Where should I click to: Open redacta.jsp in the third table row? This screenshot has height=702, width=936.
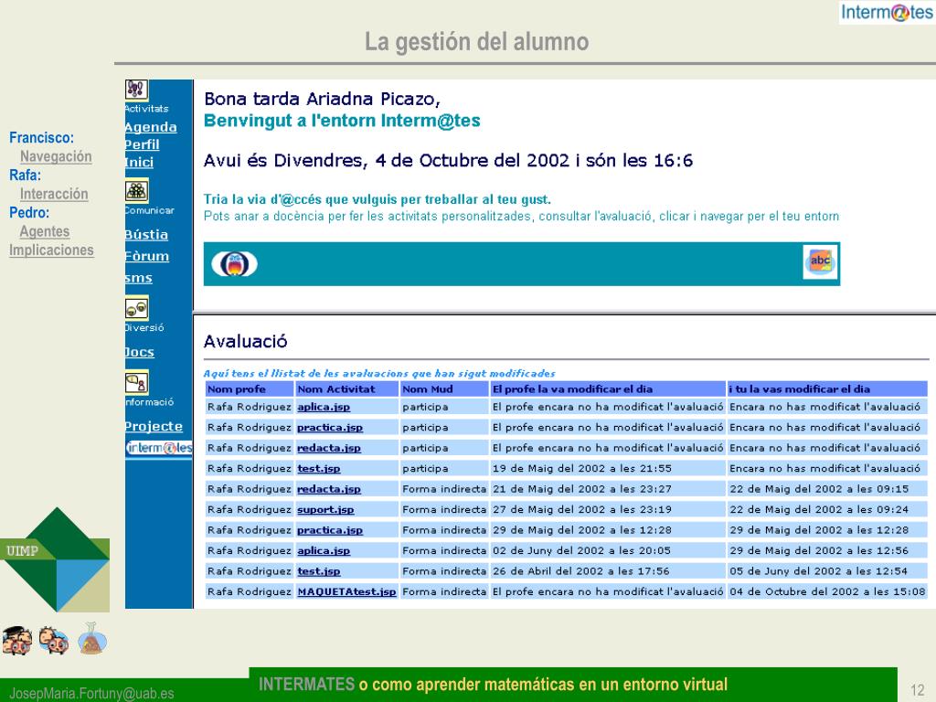coord(329,448)
